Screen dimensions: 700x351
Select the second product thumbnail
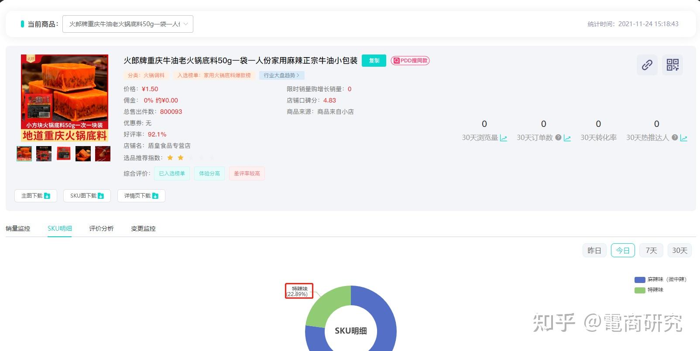pos(44,153)
